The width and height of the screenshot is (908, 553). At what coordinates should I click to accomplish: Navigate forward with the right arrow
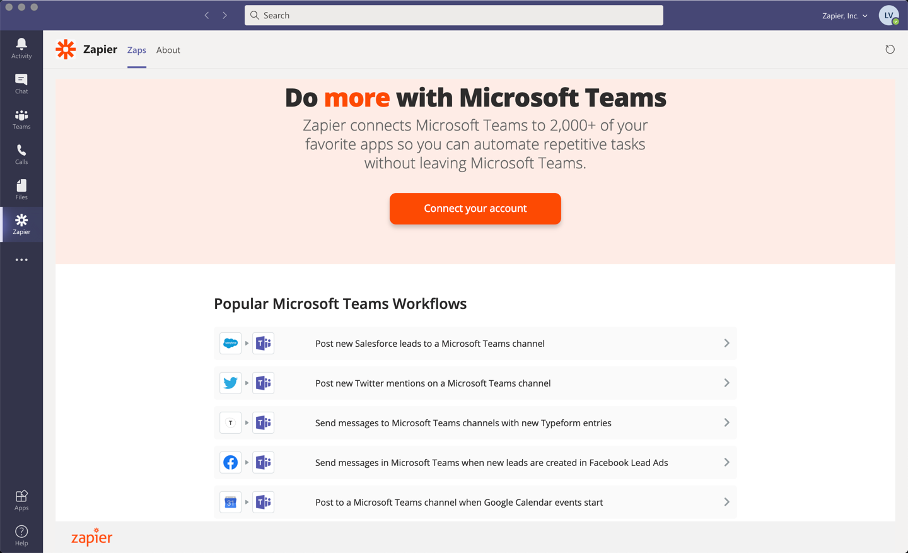224,15
